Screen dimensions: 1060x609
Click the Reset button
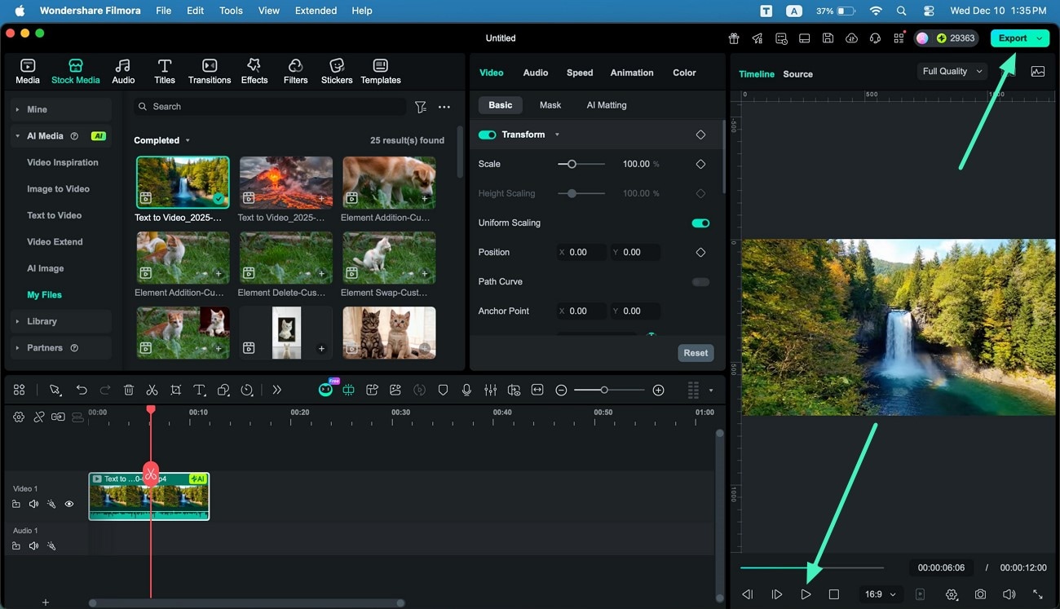coord(696,353)
